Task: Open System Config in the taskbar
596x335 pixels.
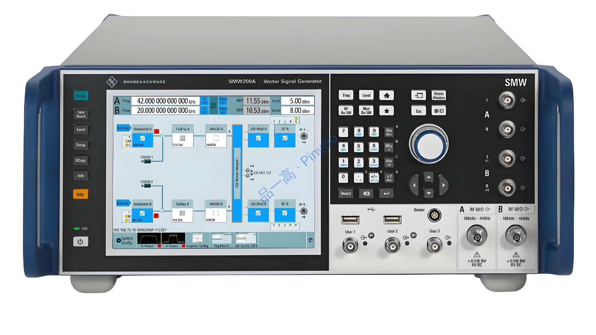Action: (125, 240)
